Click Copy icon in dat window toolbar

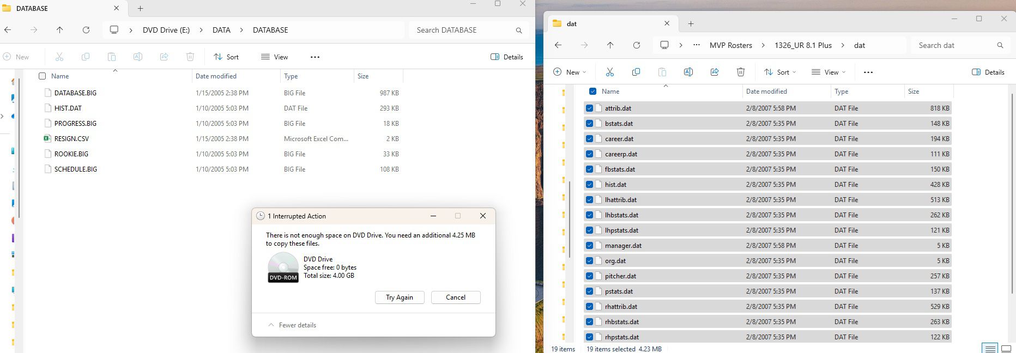(636, 72)
